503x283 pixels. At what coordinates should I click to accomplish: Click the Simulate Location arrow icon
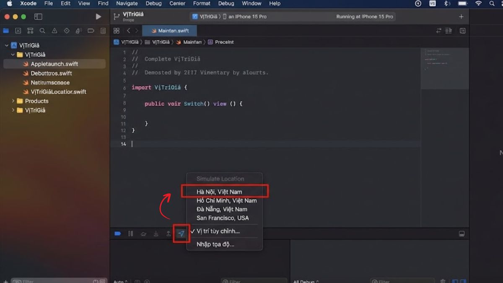pyautogui.click(x=181, y=234)
